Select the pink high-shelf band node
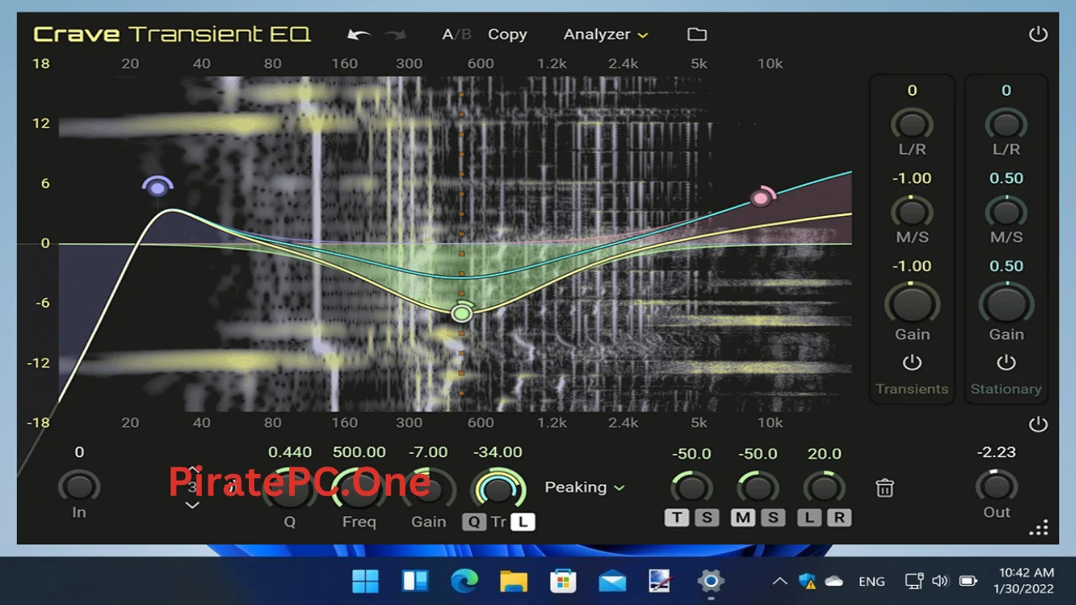This screenshot has width=1076, height=605. click(762, 197)
